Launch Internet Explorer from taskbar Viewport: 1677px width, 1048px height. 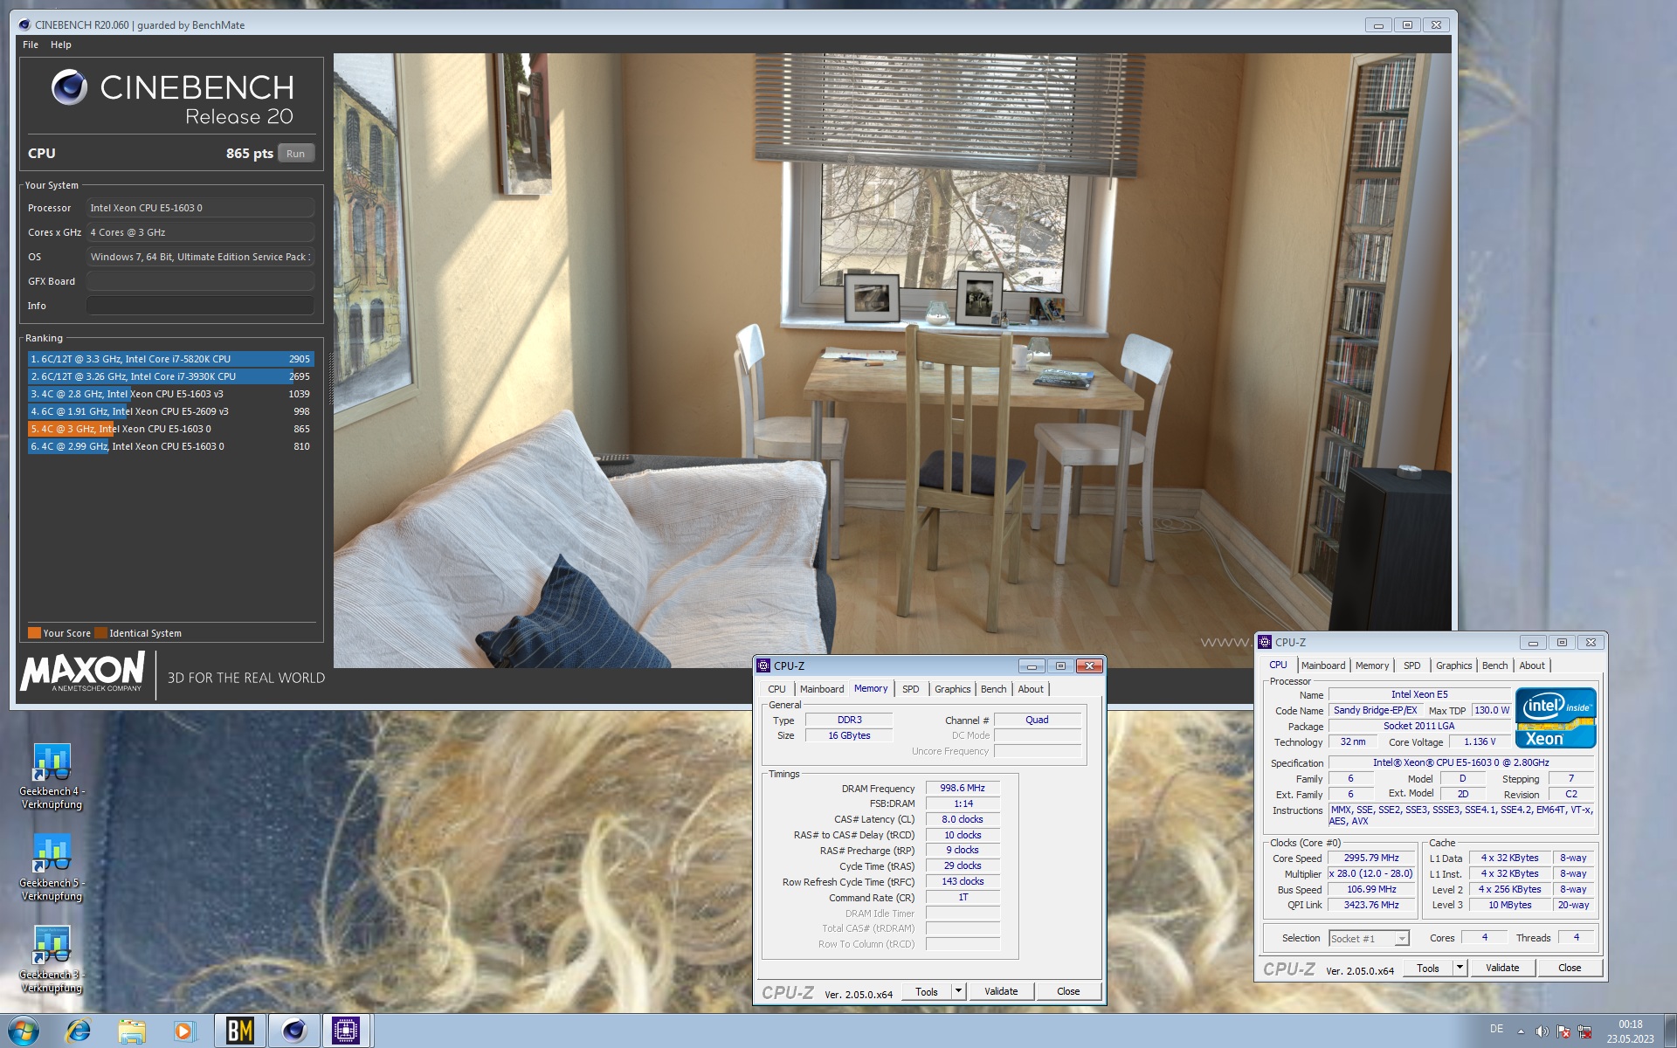78,1031
